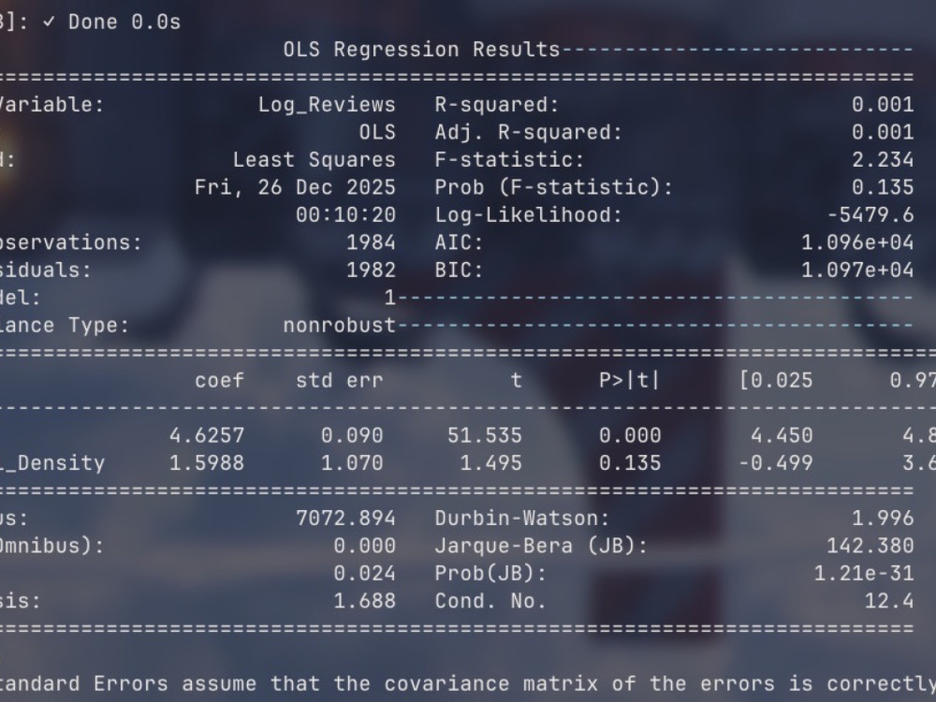Click the 'R-squared:' label
Viewport: 936px width, 702px height.
(x=497, y=105)
